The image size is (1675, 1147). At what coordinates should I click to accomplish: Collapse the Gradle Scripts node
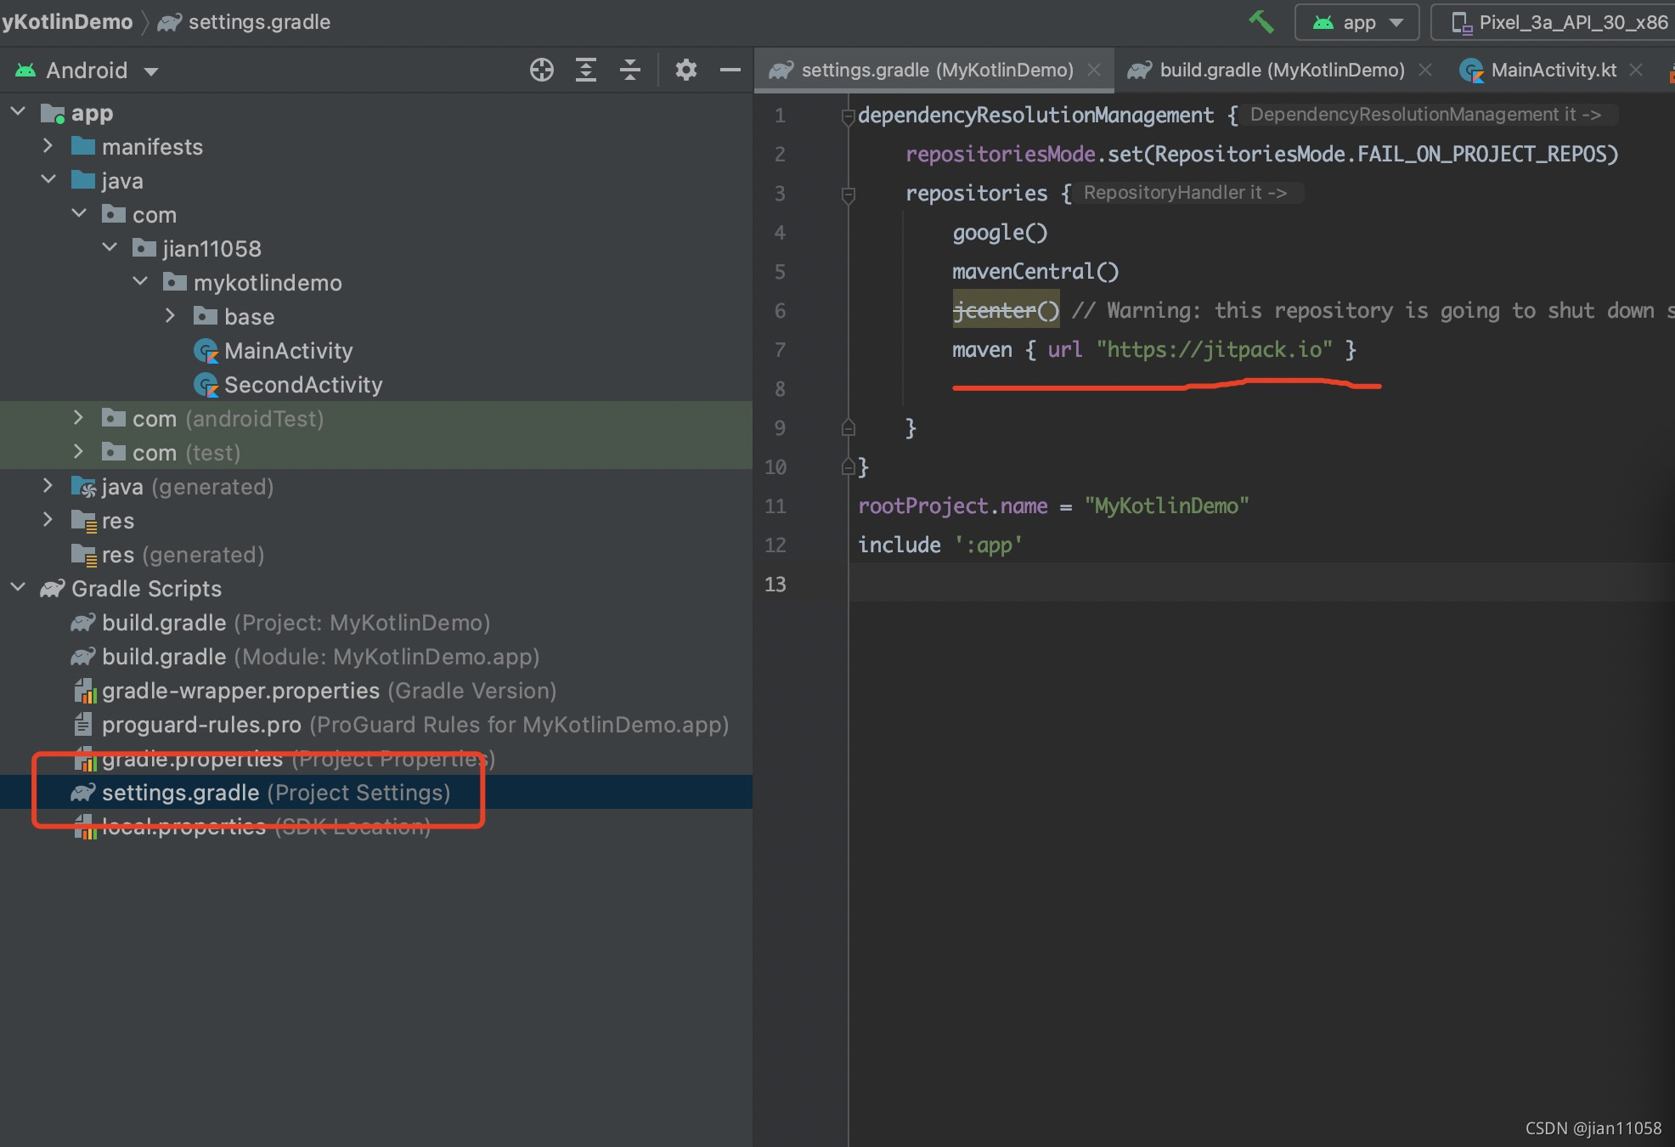coord(18,588)
